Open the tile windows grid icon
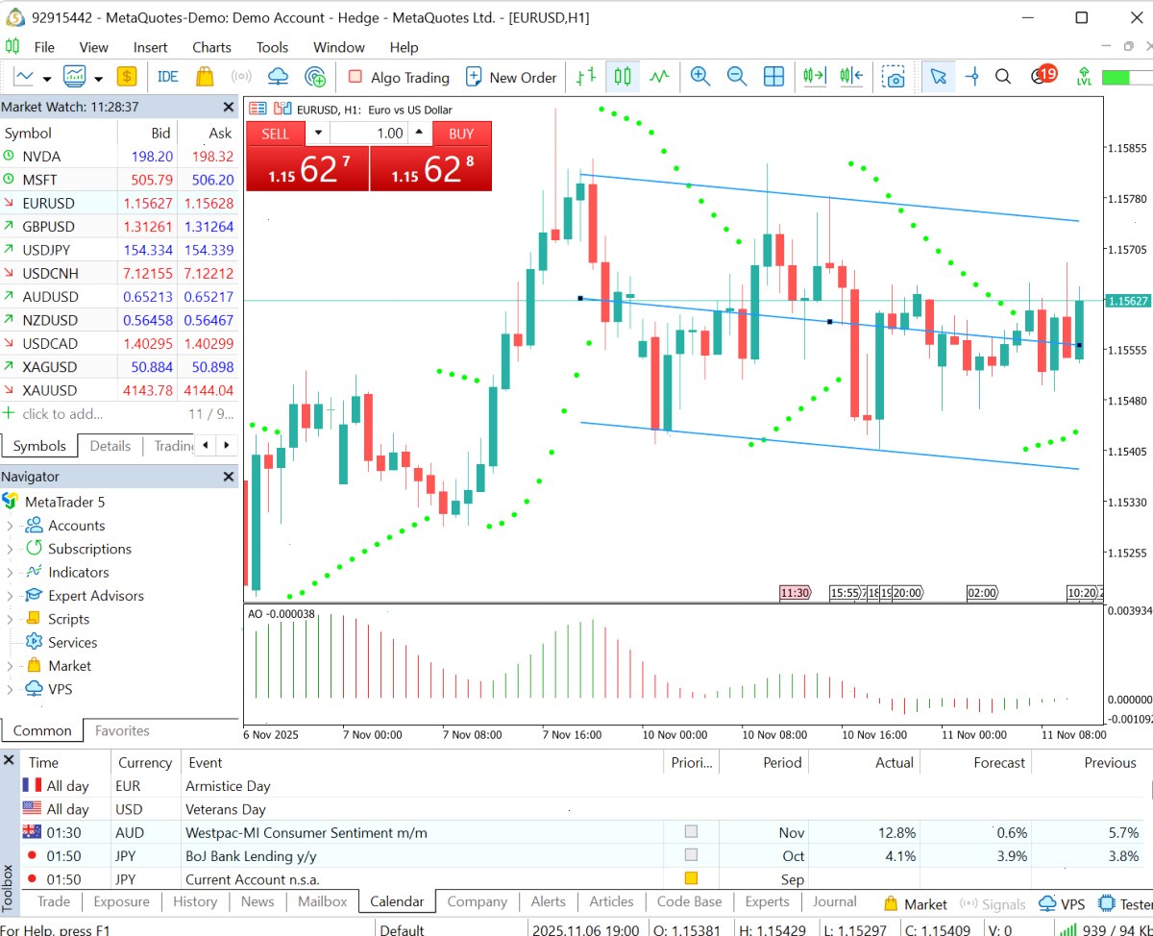 [773, 77]
